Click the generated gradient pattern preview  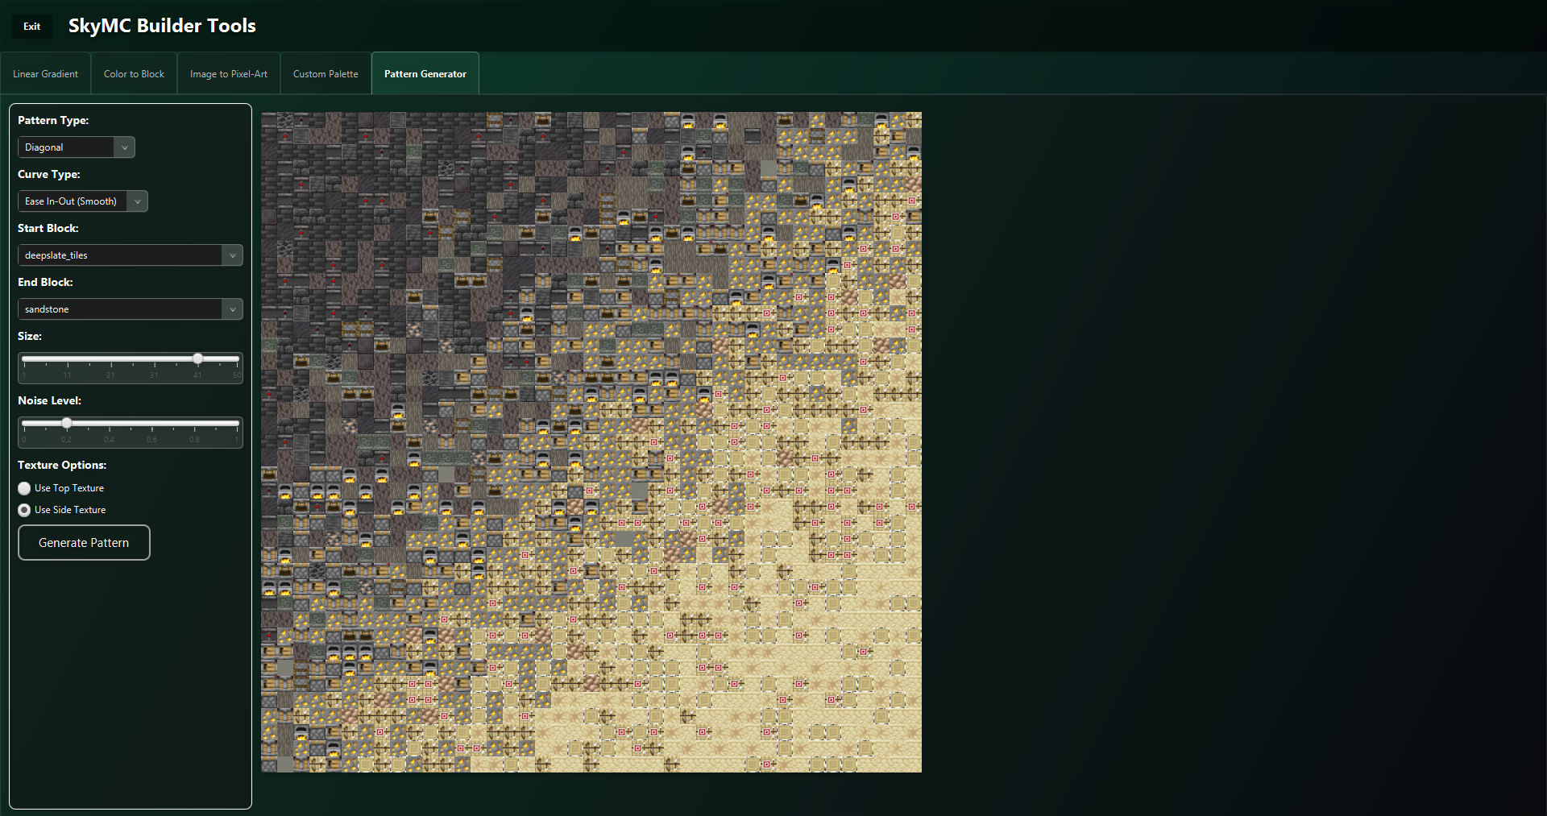(591, 443)
